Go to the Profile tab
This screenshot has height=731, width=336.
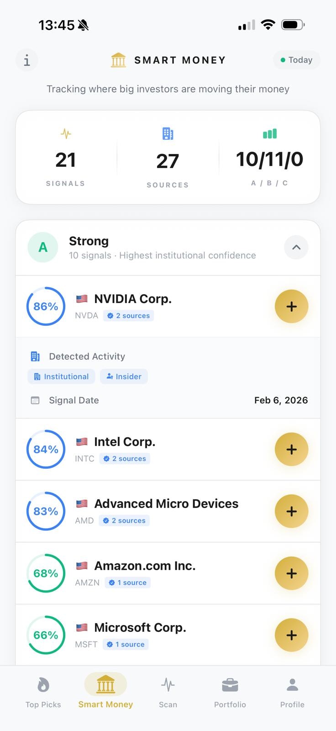click(292, 692)
